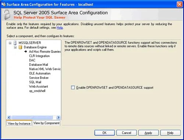Screen dimensions: 184x140
Task: Click the tree's horizontal scrollbar thumb
Action: [32, 117]
